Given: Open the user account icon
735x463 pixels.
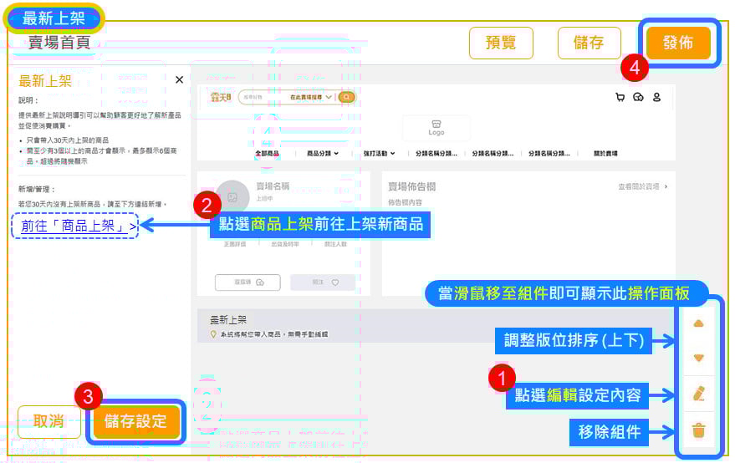Looking at the screenshot, I should click(657, 97).
